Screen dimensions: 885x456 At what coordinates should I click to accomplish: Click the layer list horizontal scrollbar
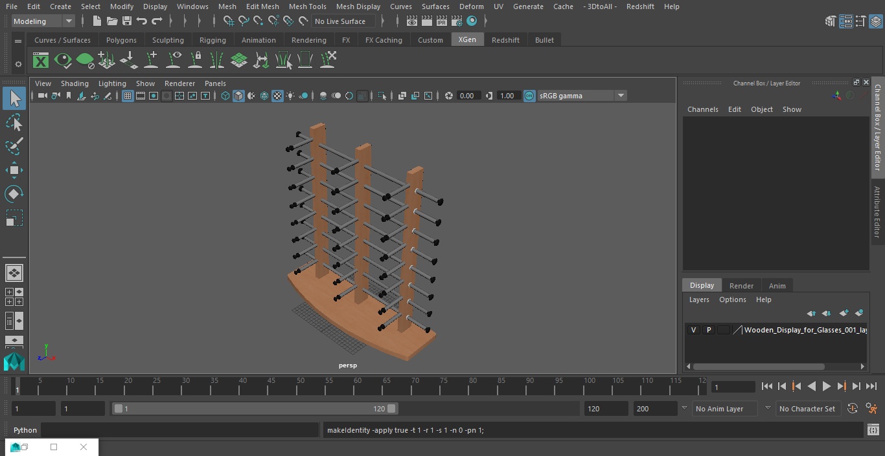click(759, 366)
